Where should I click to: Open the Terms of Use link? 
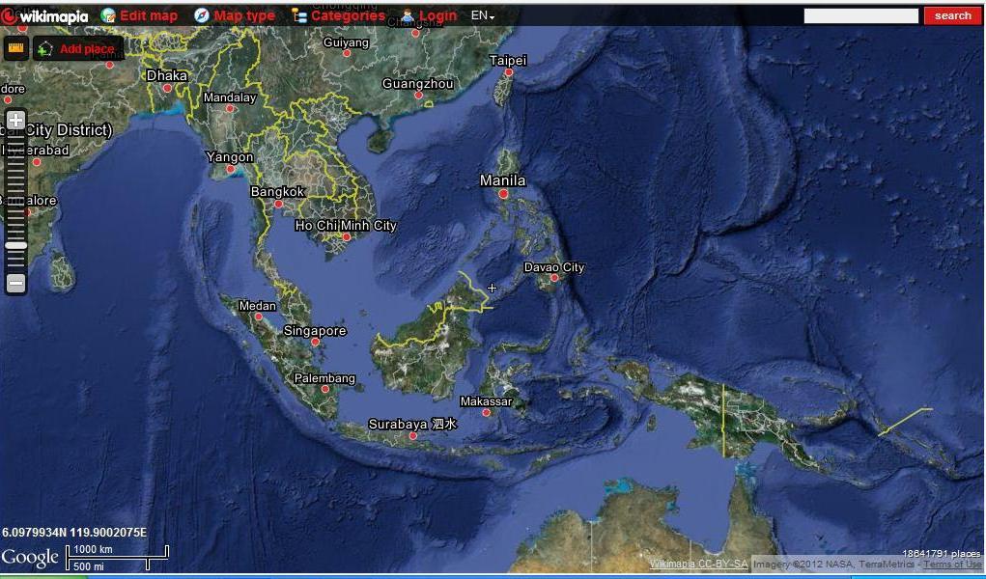[x=952, y=564]
